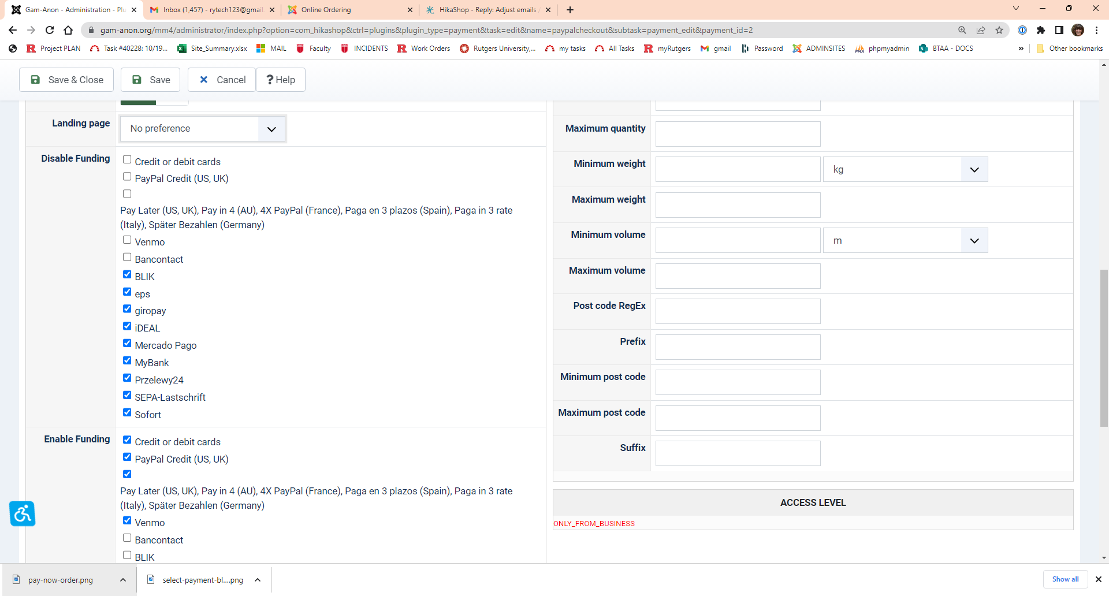Close the downloads bar
The height and width of the screenshot is (596, 1109).
point(1099,579)
